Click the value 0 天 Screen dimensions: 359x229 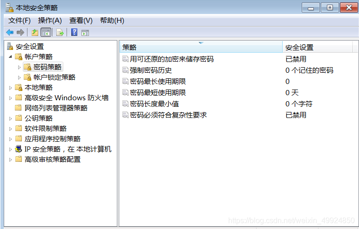click(292, 93)
